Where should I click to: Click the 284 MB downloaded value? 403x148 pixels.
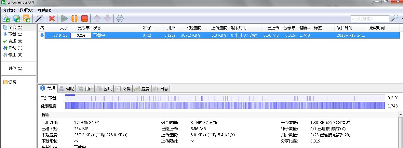coord(81,129)
